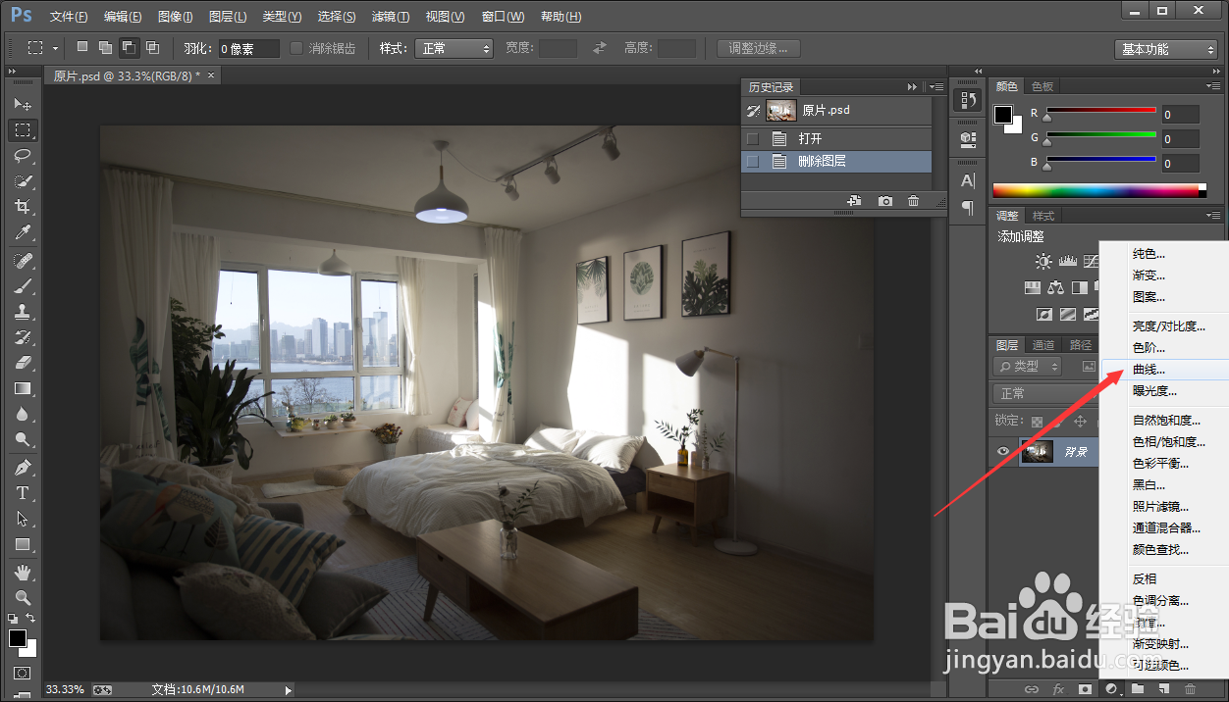Open the 滤镜(T) menu
This screenshot has width=1229, height=702.
point(391,17)
